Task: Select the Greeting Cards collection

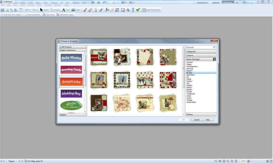Action: tap(71, 70)
